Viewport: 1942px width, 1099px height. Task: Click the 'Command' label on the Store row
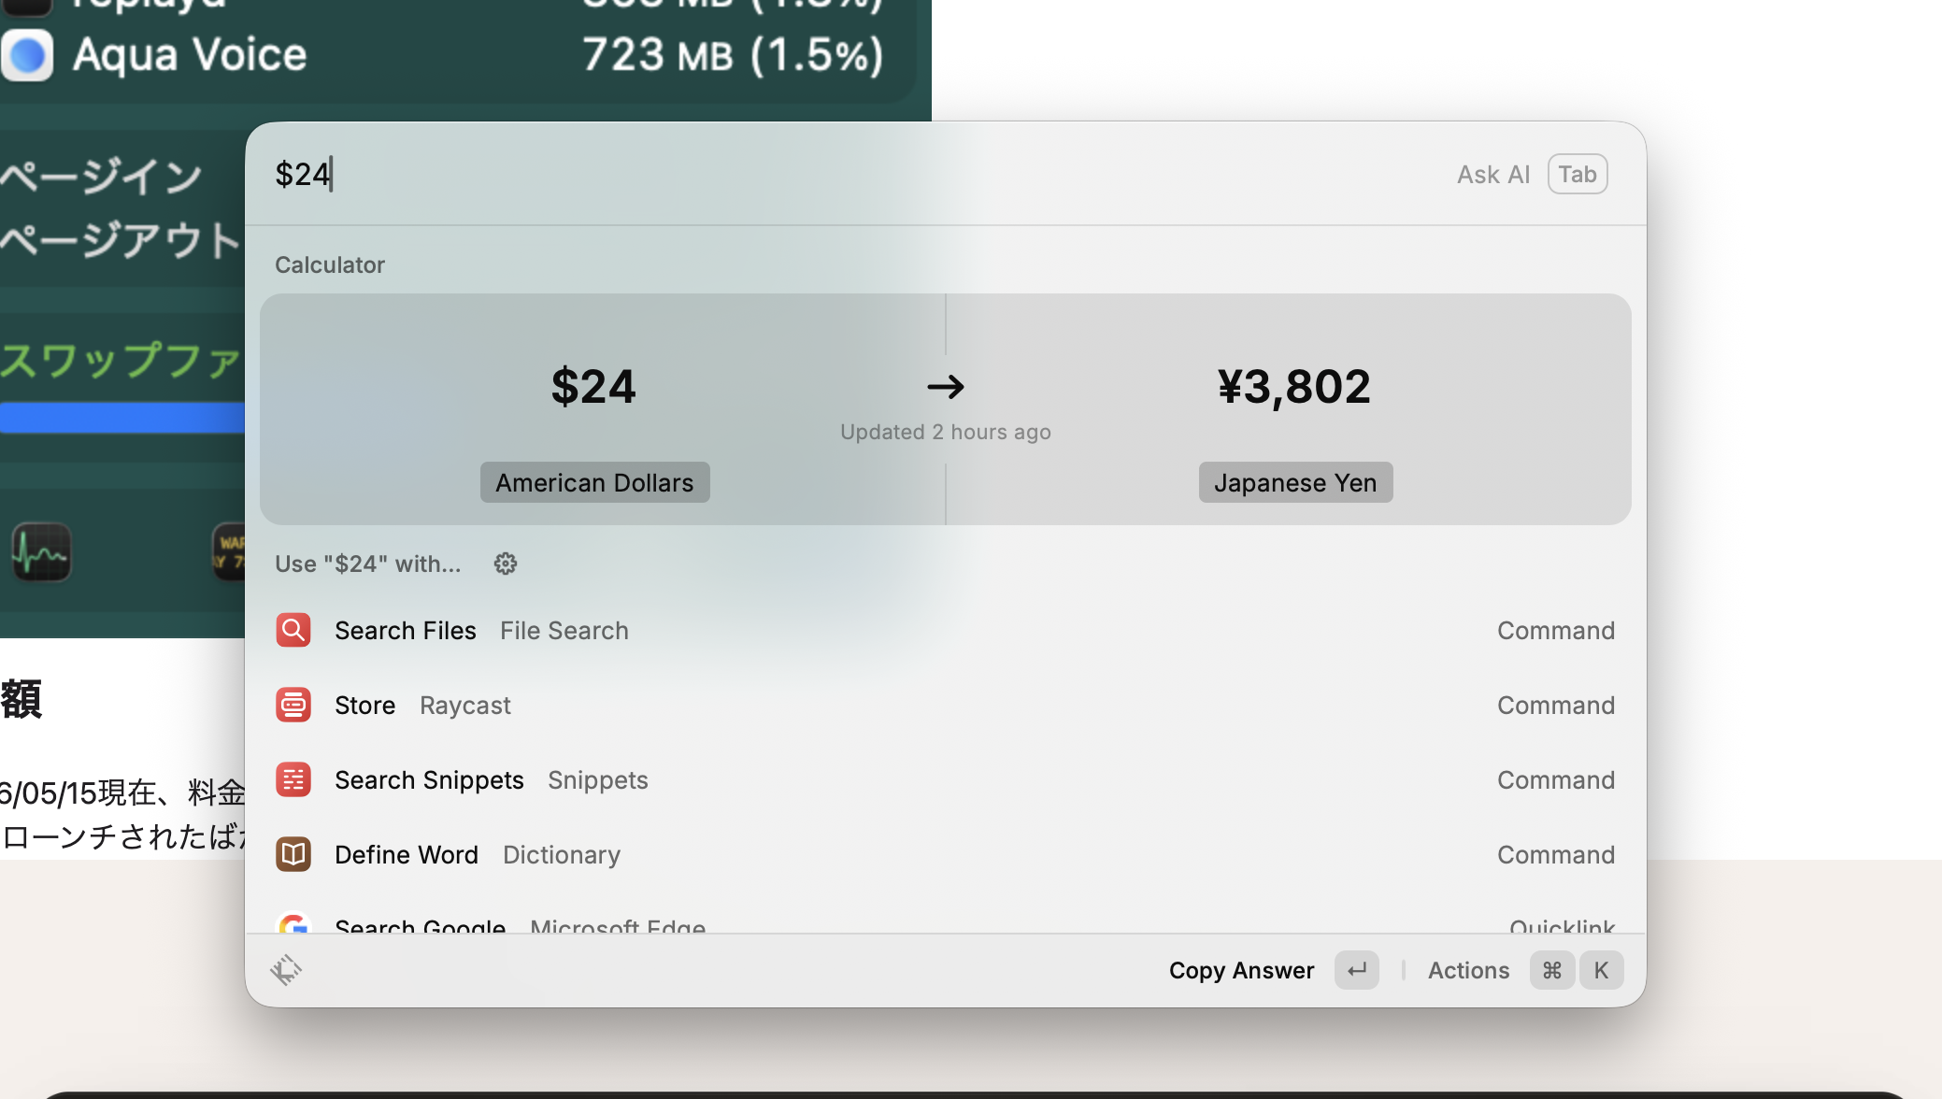[x=1556, y=706]
